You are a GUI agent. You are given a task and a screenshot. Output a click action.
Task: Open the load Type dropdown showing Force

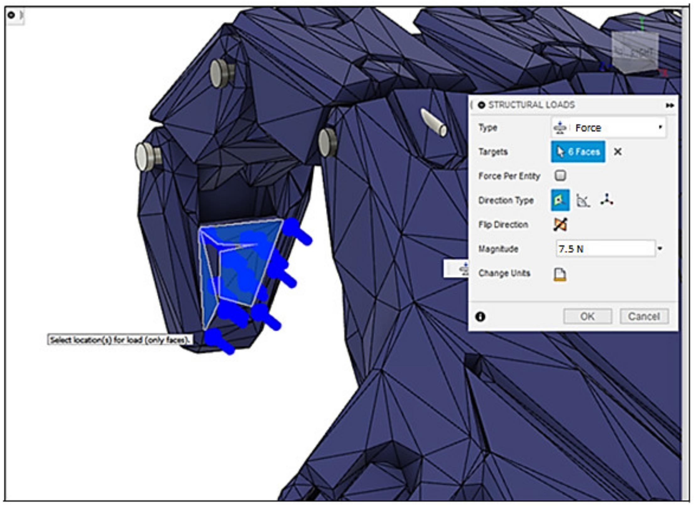[x=608, y=128]
